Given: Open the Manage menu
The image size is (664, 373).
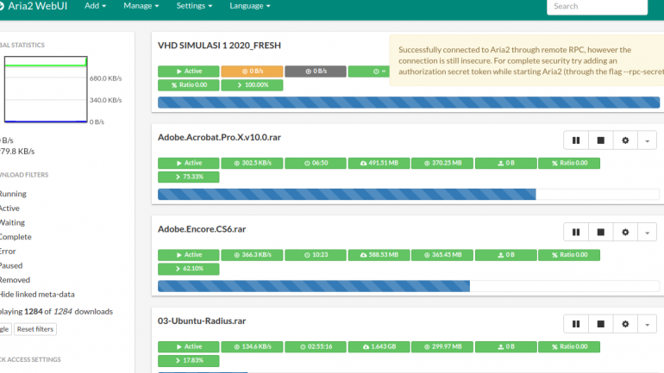Looking at the screenshot, I should (141, 6).
